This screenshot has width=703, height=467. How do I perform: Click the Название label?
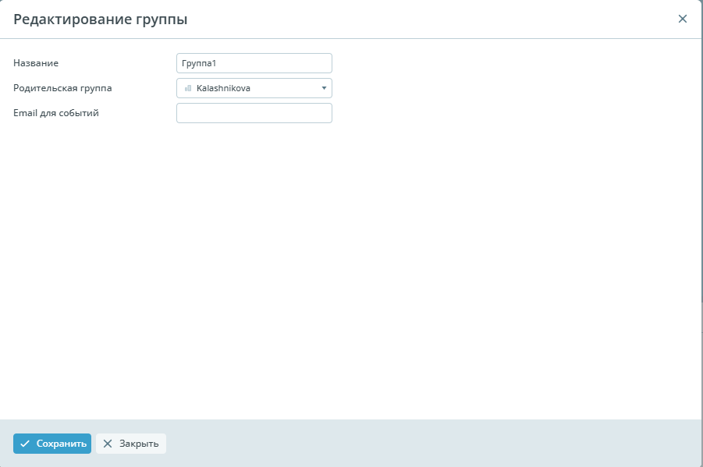tap(36, 63)
